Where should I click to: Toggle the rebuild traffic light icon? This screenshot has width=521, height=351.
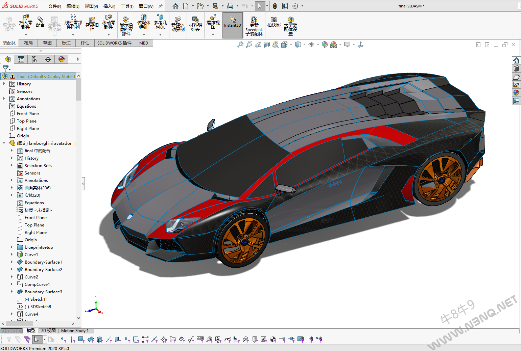pyautogui.click(x=275, y=6)
